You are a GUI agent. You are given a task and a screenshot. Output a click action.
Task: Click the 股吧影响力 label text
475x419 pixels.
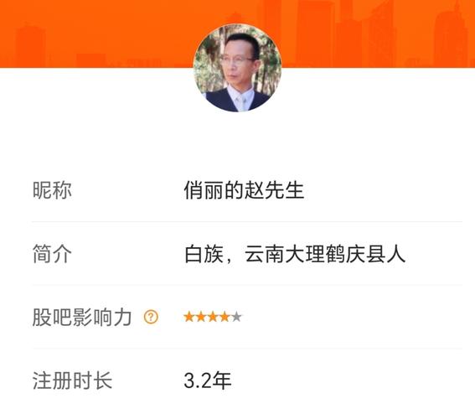tap(82, 318)
